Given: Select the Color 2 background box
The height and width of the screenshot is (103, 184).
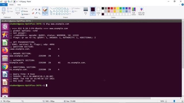Looking at the screenshot, I should click(x=98, y=11).
